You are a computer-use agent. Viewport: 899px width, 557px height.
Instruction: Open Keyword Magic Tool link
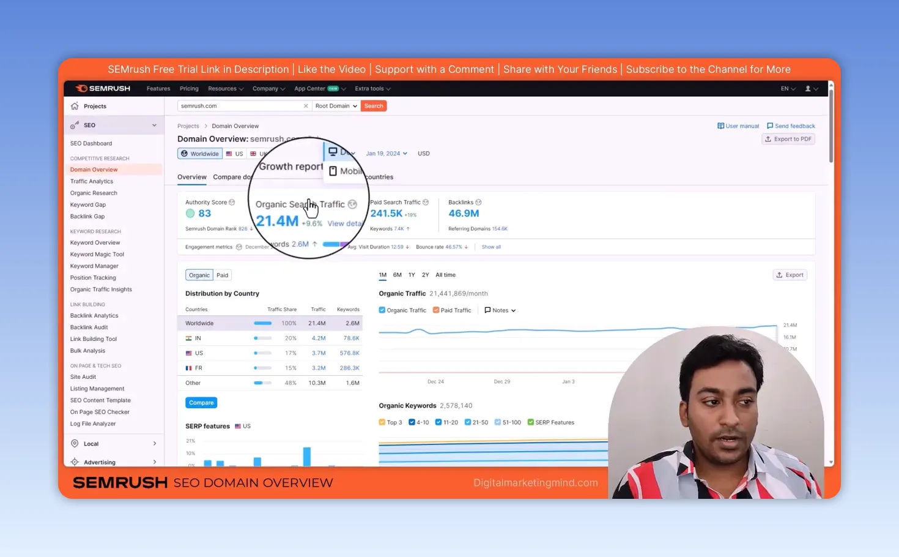click(x=97, y=254)
